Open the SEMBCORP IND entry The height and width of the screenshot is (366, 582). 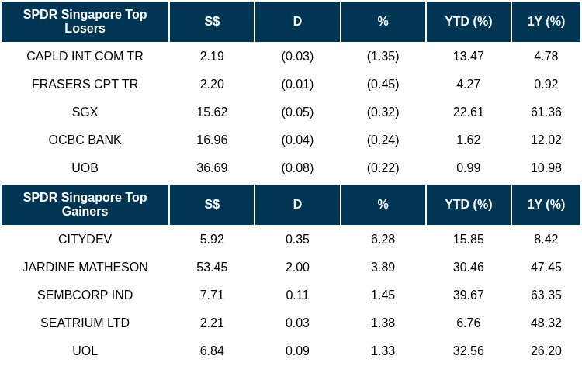(x=85, y=295)
